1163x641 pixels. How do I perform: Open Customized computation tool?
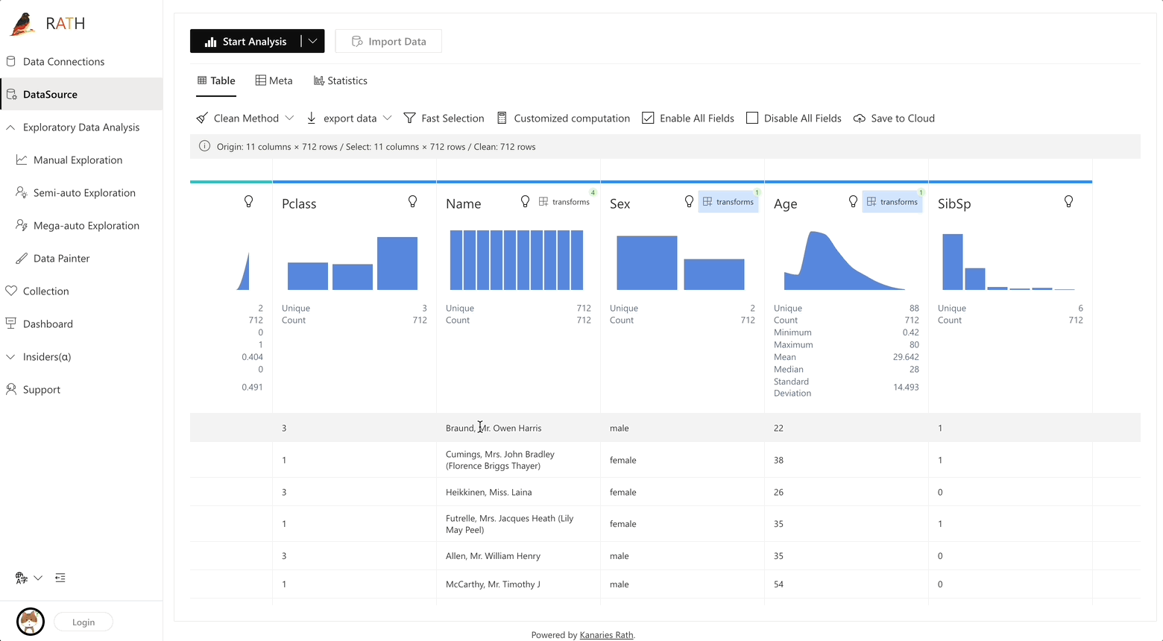tap(564, 119)
